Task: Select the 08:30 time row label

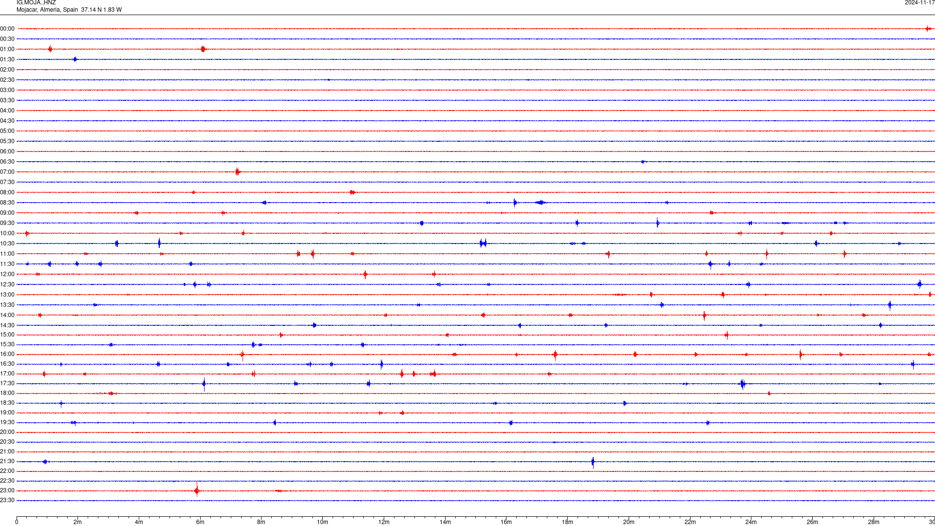Action: click(7, 203)
